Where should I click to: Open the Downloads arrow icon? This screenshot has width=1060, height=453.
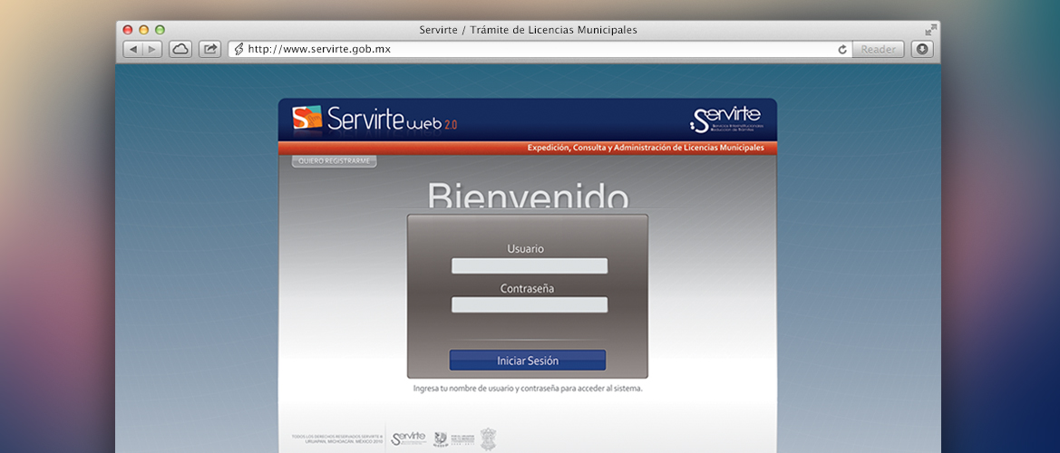tap(922, 50)
